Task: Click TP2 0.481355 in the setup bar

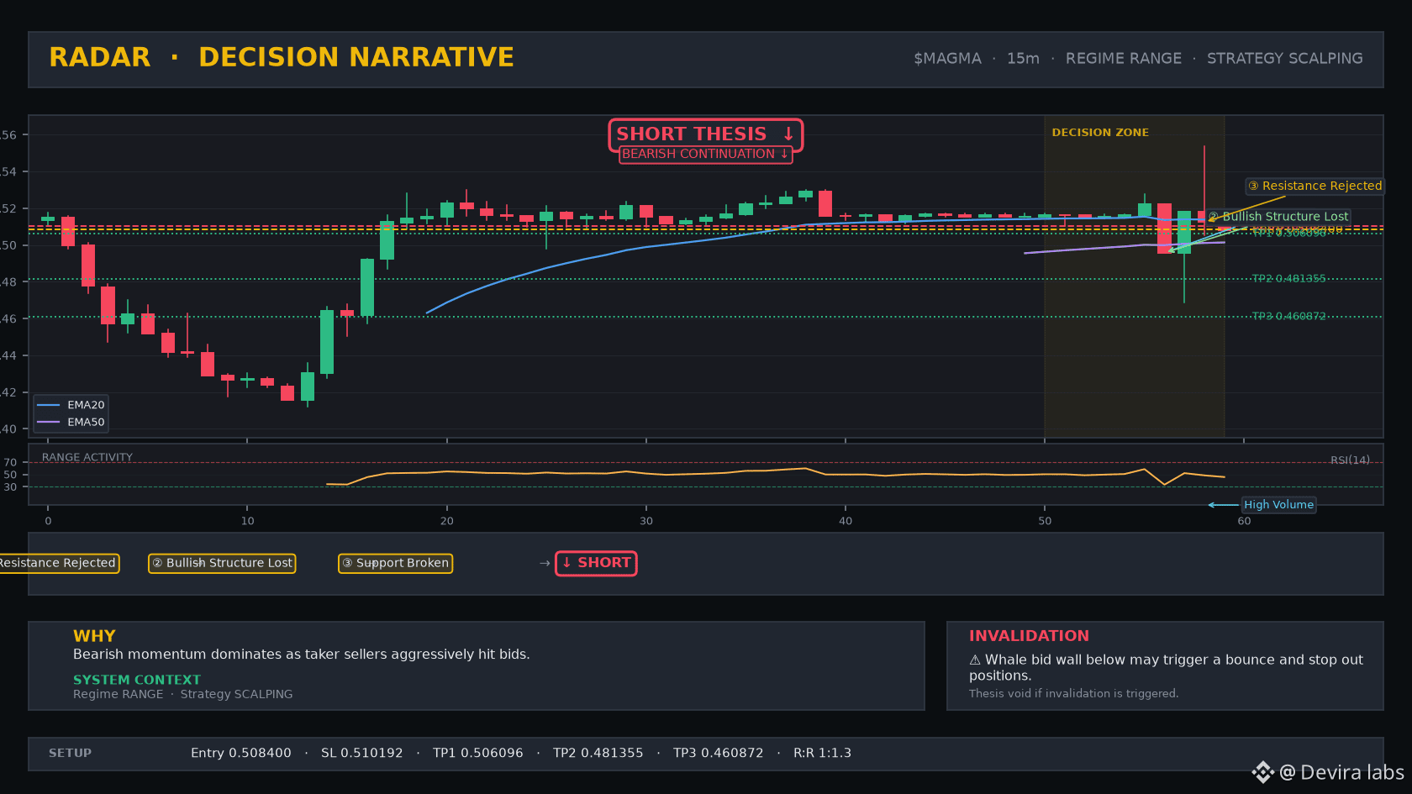Action: (598, 754)
